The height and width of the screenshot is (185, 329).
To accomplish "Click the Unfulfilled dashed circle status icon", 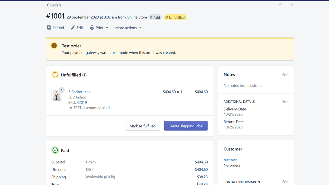I will (x=55, y=75).
